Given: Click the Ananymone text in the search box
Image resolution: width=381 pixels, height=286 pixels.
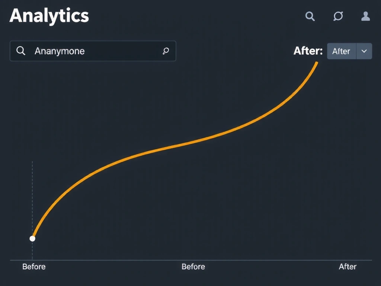Looking at the screenshot, I should [x=60, y=51].
